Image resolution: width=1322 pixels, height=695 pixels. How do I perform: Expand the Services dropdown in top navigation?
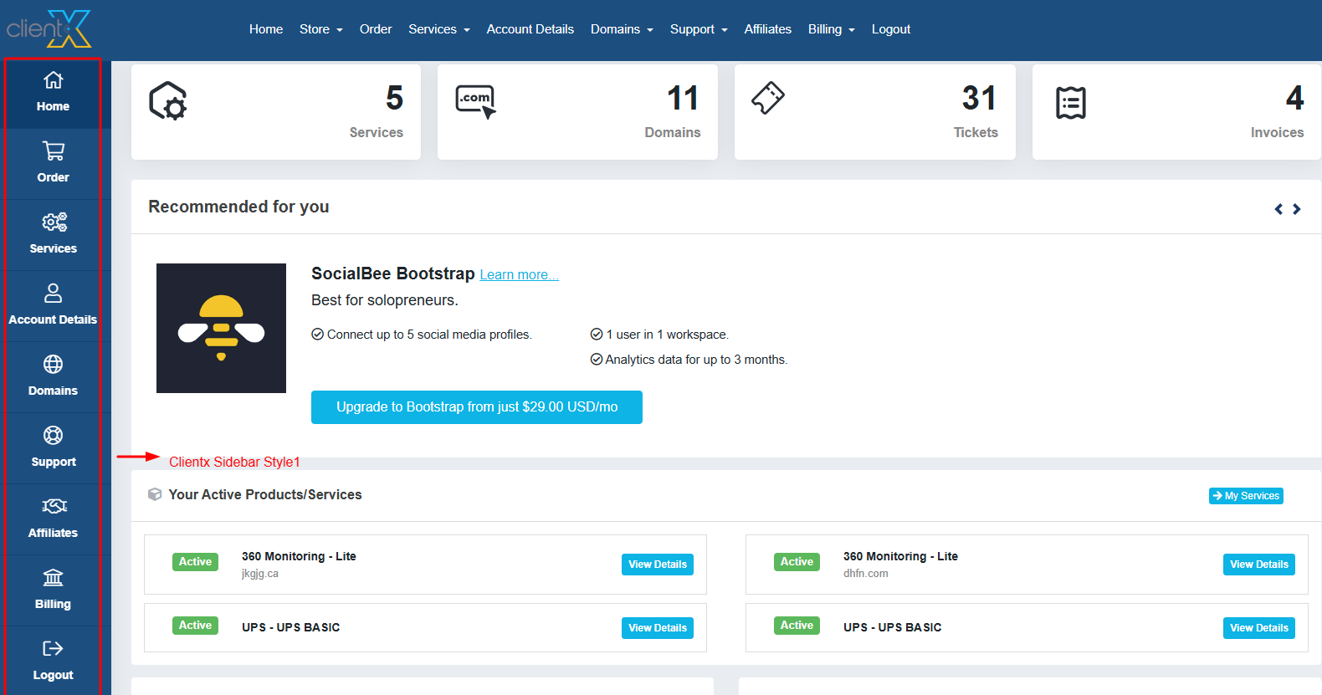pyautogui.click(x=438, y=29)
